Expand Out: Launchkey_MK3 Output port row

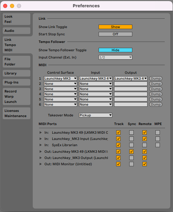point(40,158)
